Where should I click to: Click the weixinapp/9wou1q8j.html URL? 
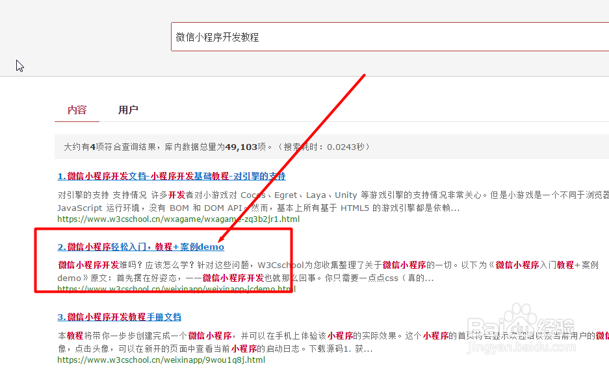tap(161, 360)
